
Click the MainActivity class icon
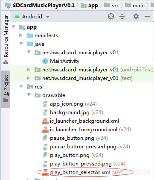pyautogui.click(x=45, y=61)
